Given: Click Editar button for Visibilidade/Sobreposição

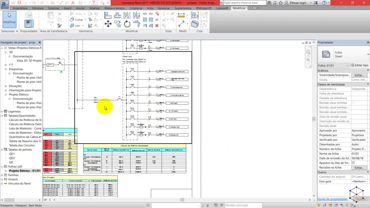Looking at the screenshot, I should [359, 75].
